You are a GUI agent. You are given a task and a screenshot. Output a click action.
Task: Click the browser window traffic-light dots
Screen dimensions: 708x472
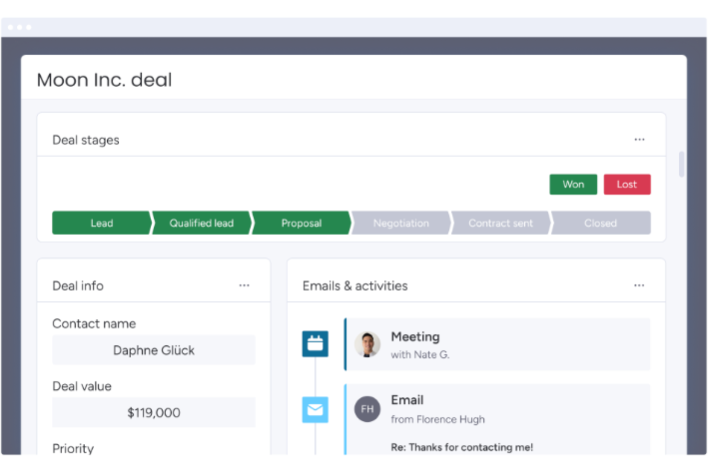(x=19, y=27)
